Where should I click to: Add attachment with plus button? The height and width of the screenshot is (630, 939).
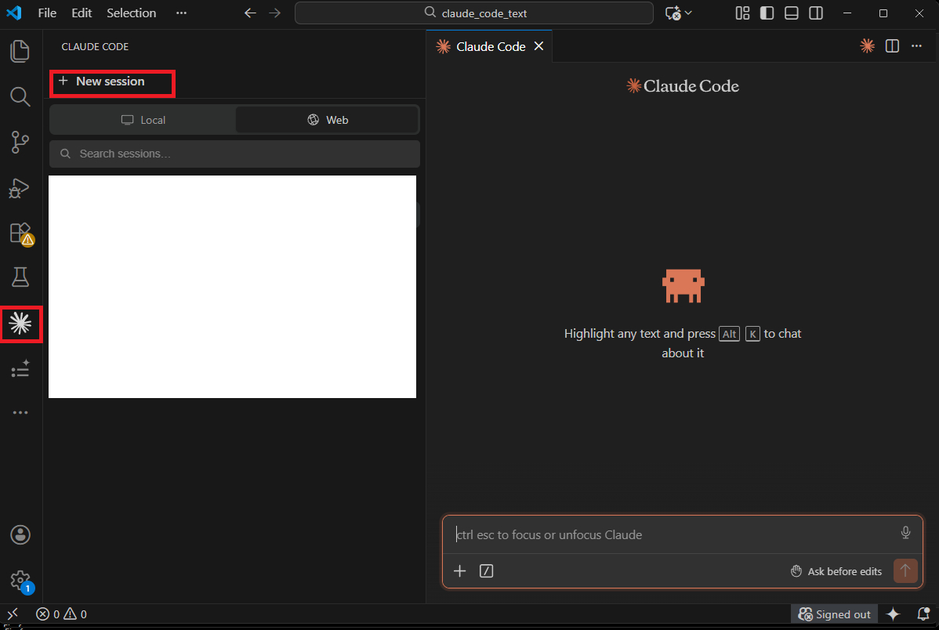pos(459,571)
